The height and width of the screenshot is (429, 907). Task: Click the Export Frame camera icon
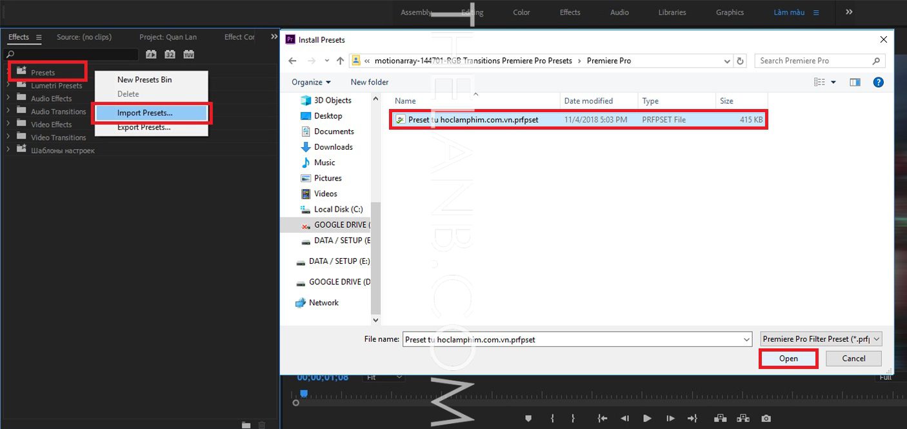[766, 419]
